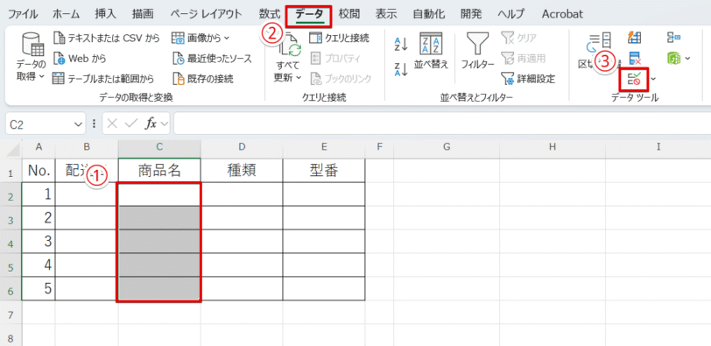
Task: Click cell containing number 5
Action: 39,288
